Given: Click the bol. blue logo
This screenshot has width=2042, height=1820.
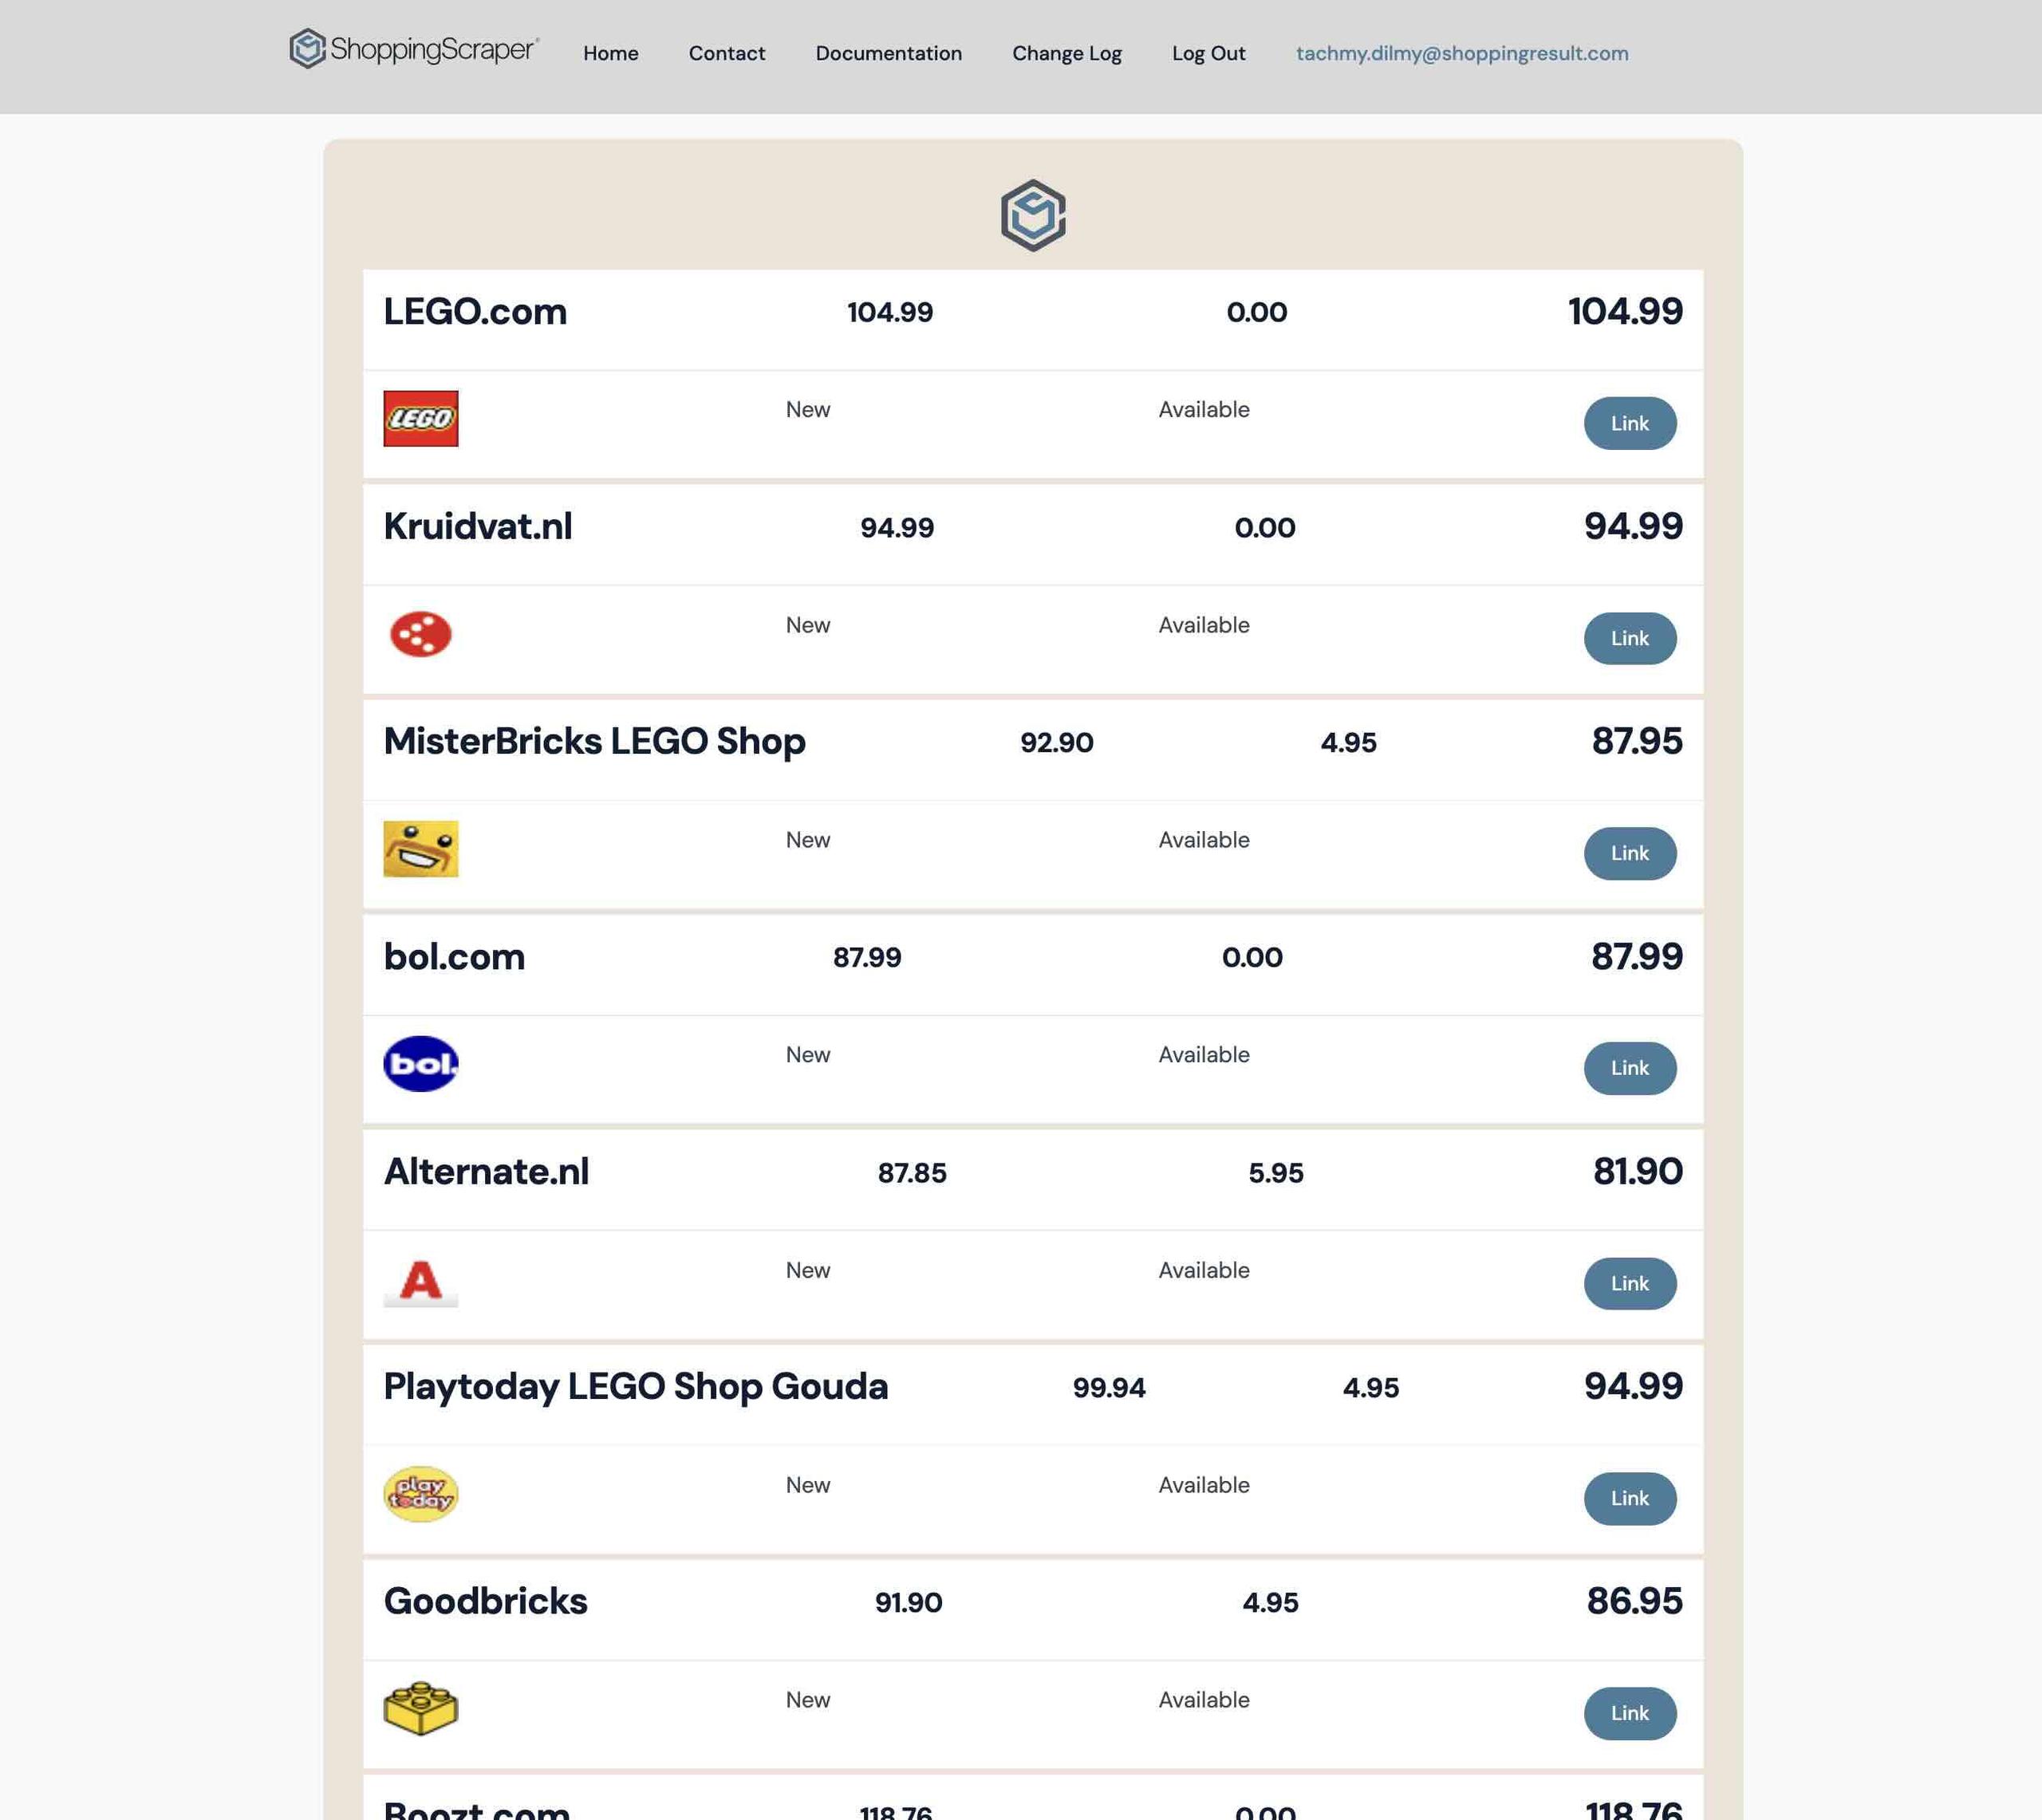Looking at the screenshot, I should coord(421,1064).
